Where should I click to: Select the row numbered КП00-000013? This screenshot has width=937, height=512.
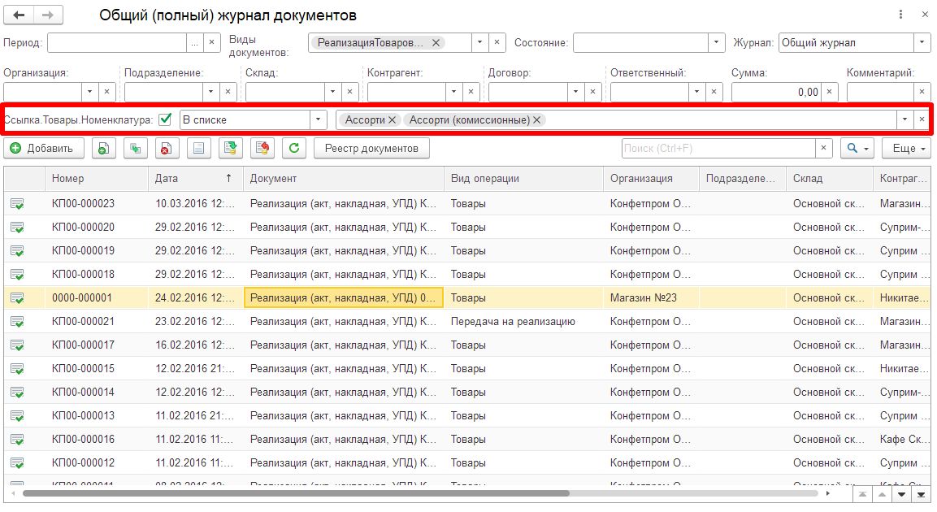point(466,416)
